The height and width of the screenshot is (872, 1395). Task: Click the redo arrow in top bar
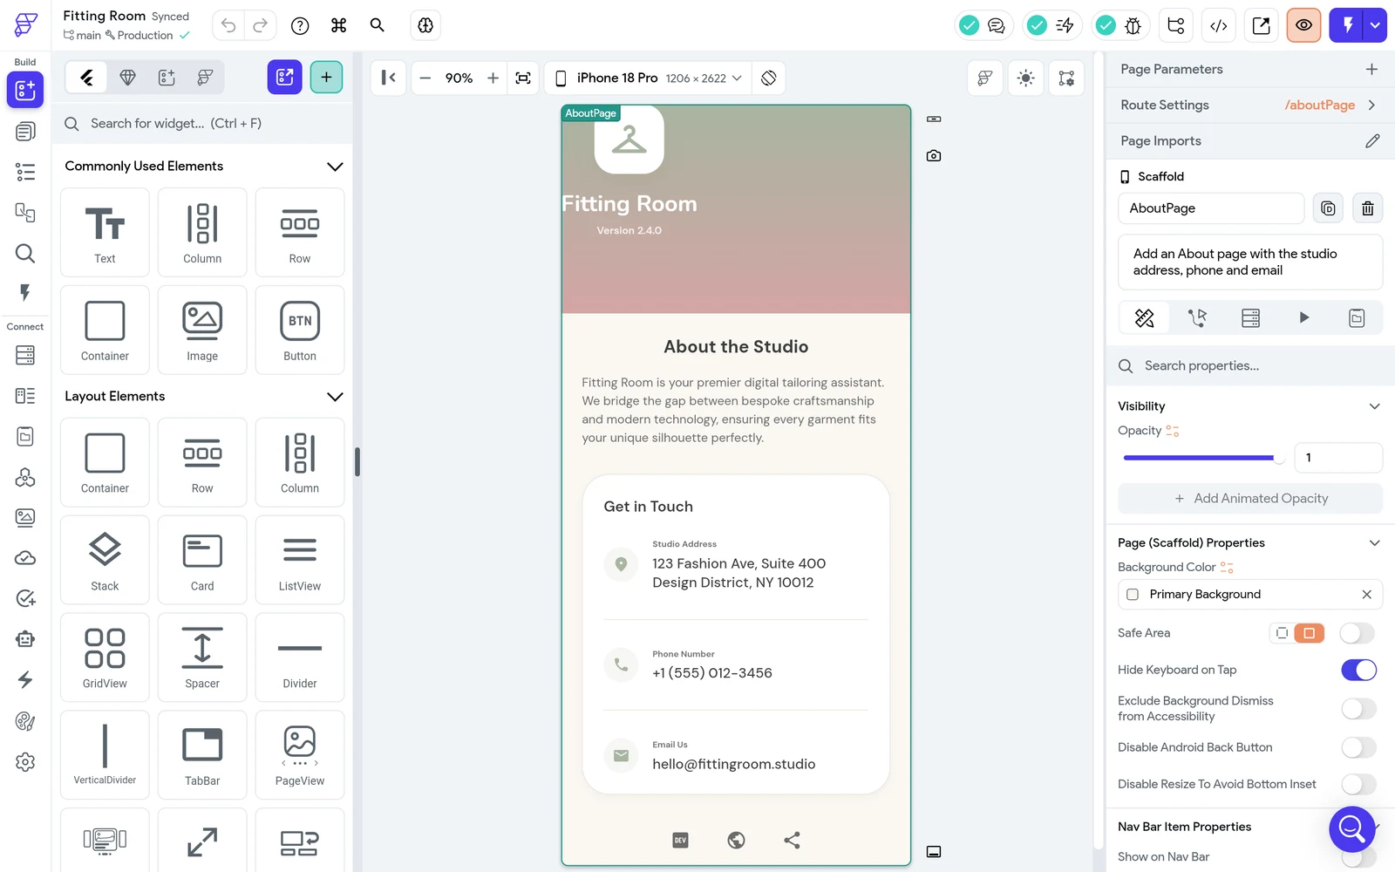260,25
